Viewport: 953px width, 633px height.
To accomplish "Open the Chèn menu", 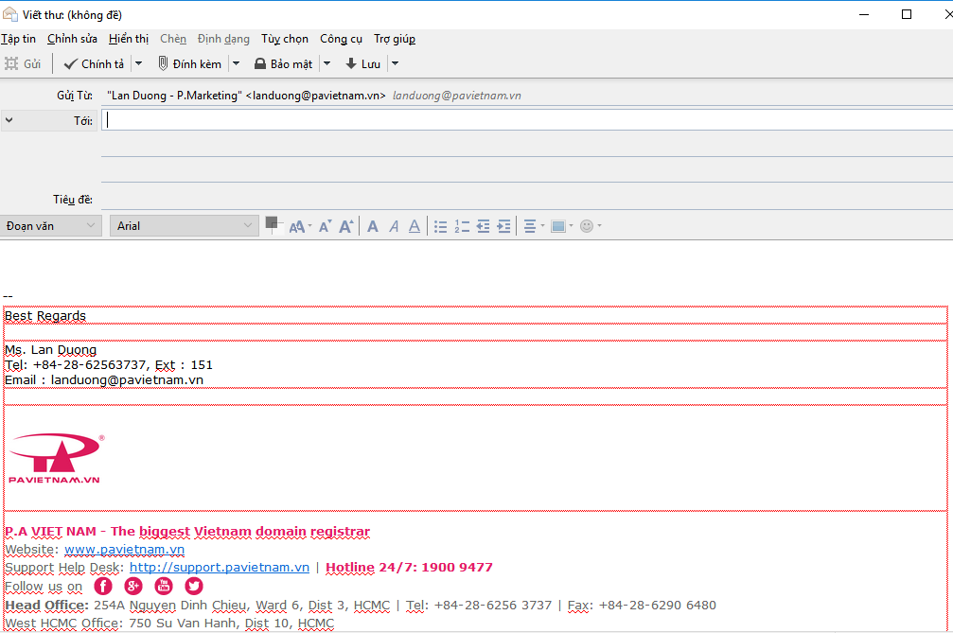I will click(173, 39).
